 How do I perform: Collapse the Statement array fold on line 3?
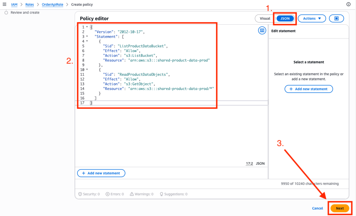coord(87,36)
